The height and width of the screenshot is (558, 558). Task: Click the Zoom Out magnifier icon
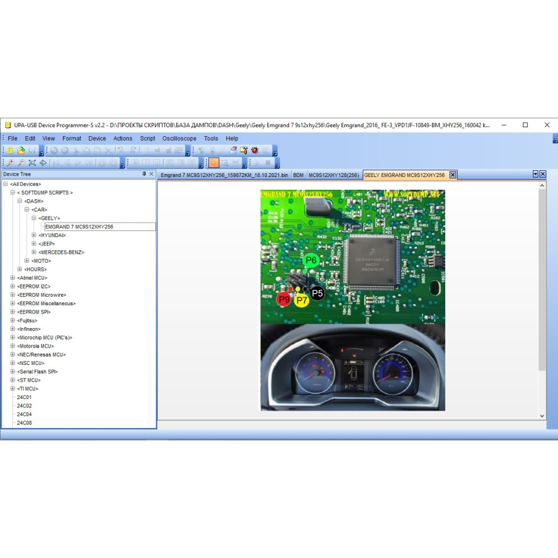21,163
